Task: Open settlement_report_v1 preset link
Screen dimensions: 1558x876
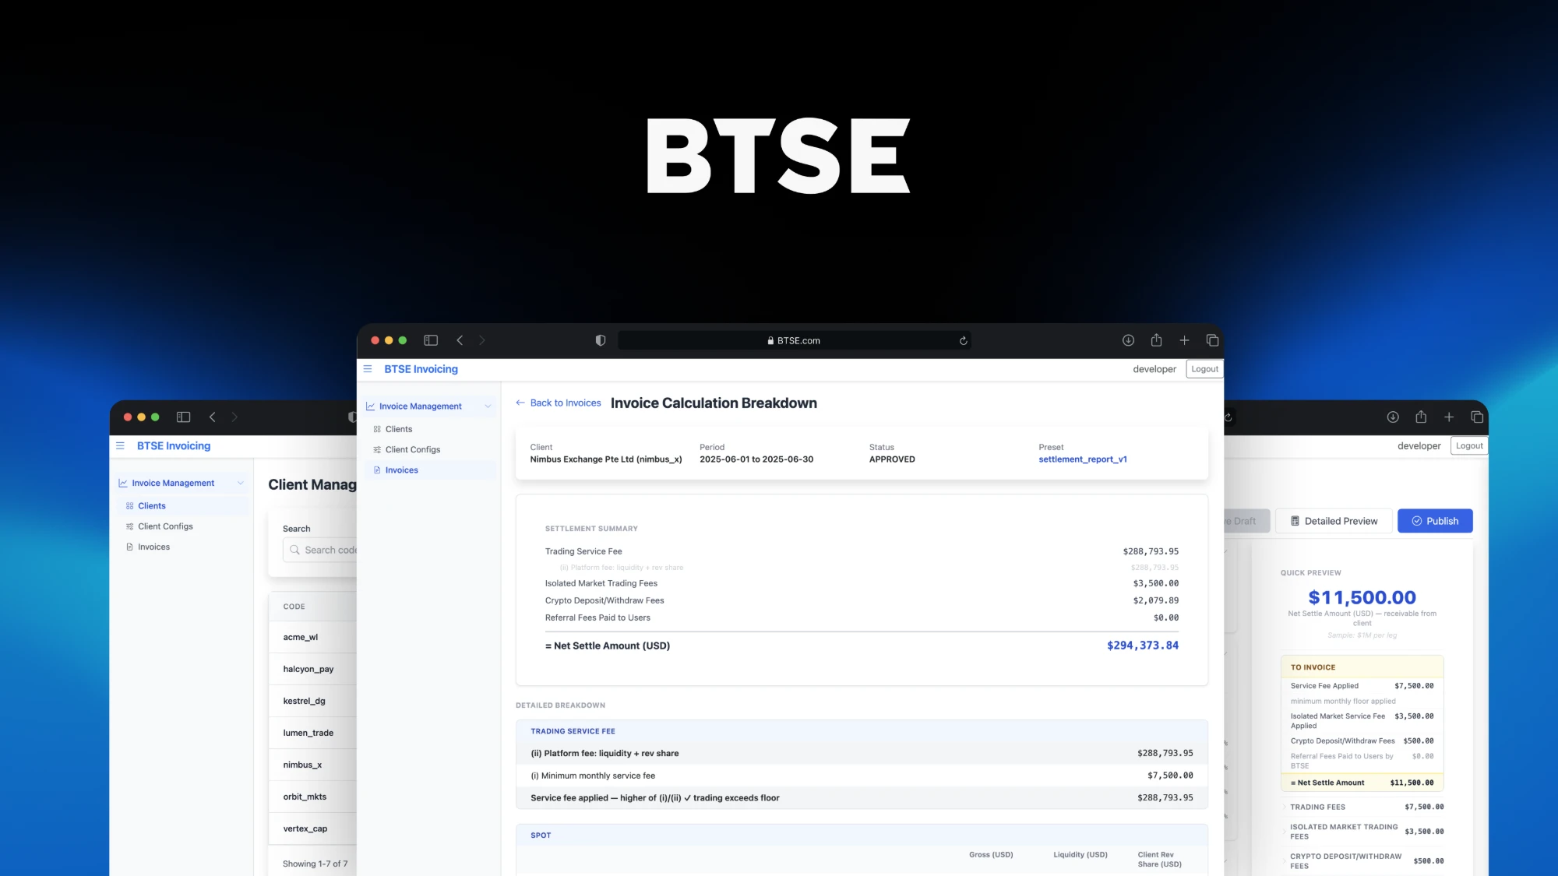Action: 1083,459
